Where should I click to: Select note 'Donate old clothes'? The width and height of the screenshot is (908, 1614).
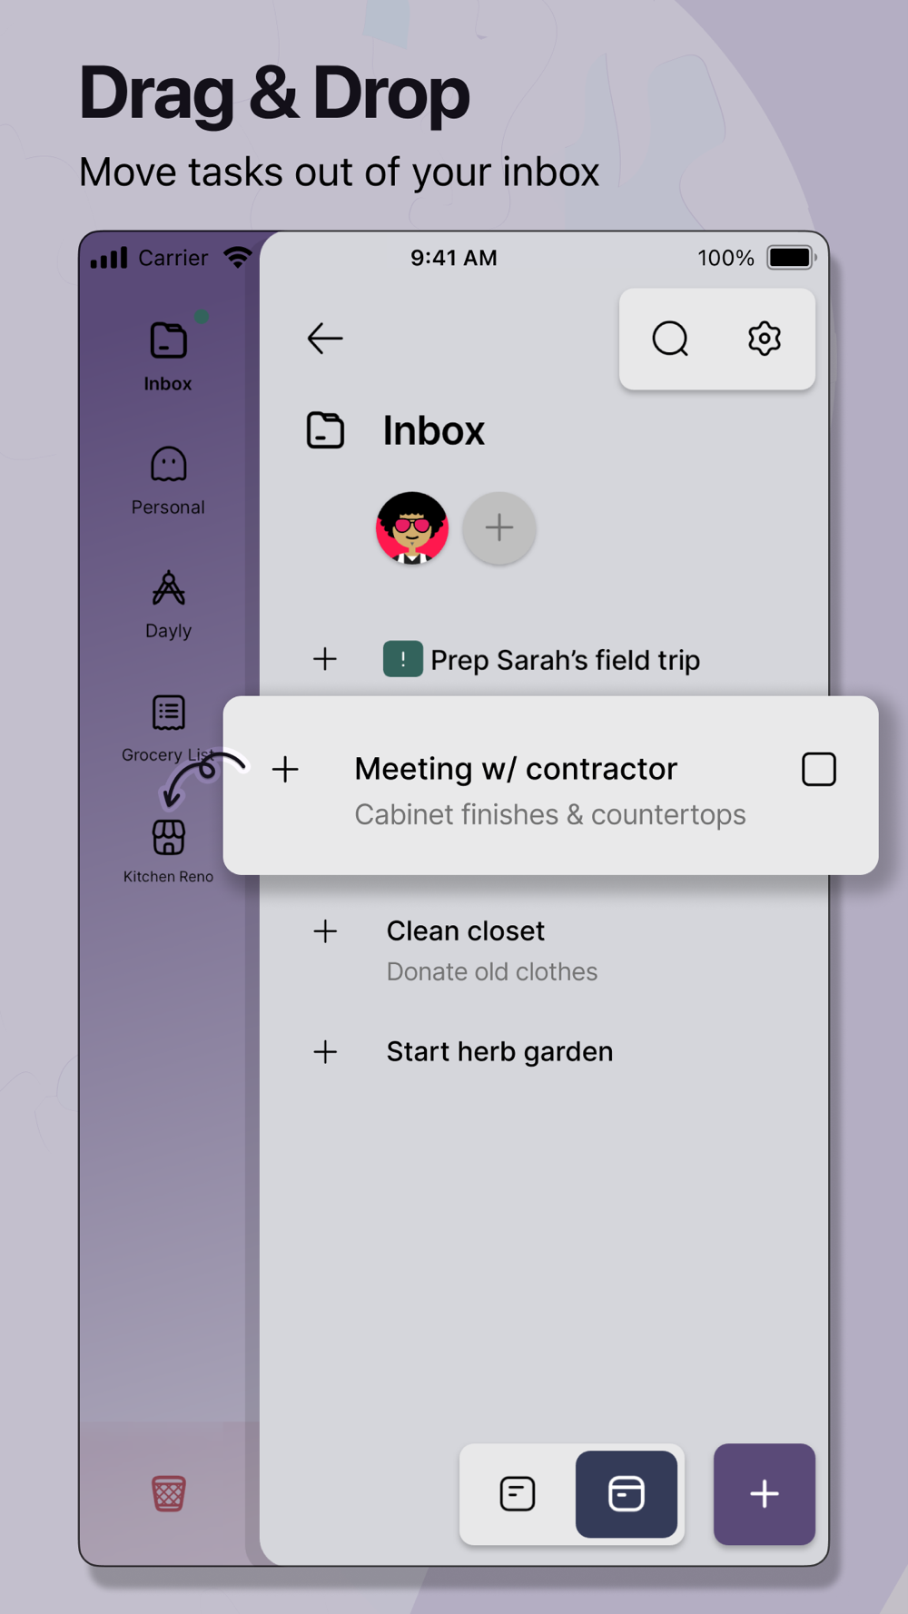tap(492, 971)
